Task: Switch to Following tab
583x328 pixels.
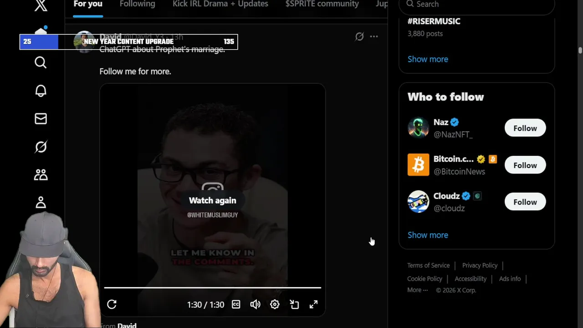Action: (x=138, y=4)
